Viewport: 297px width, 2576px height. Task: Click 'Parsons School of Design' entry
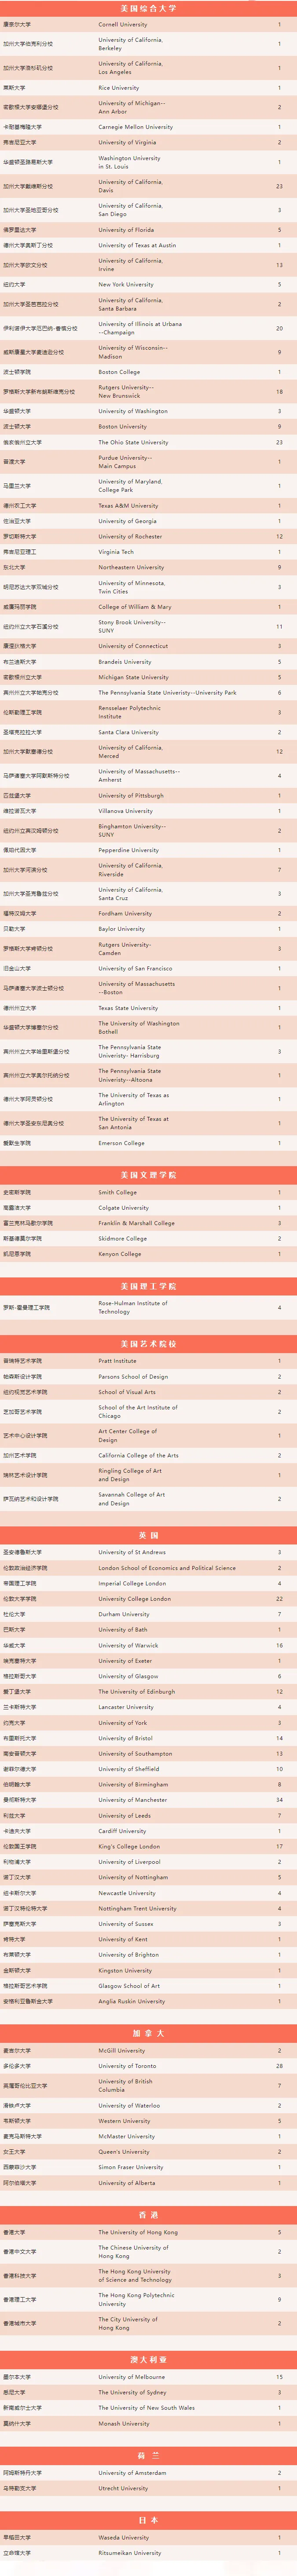pyautogui.click(x=133, y=1376)
